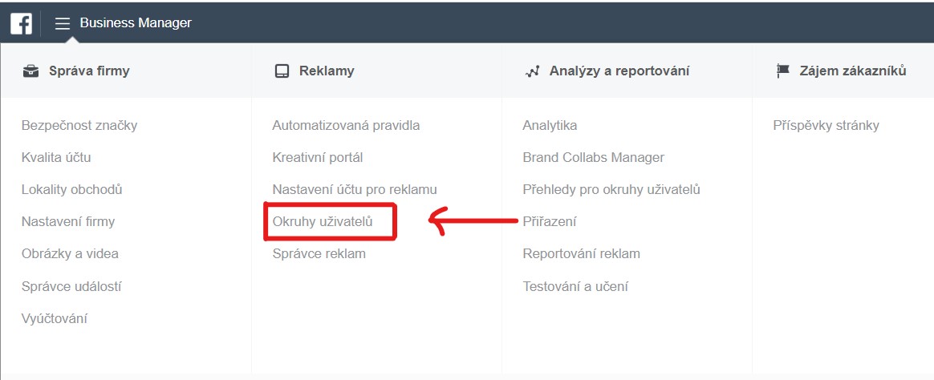Open Okruhy uživatelů
934x380 pixels.
click(x=323, y=222)
